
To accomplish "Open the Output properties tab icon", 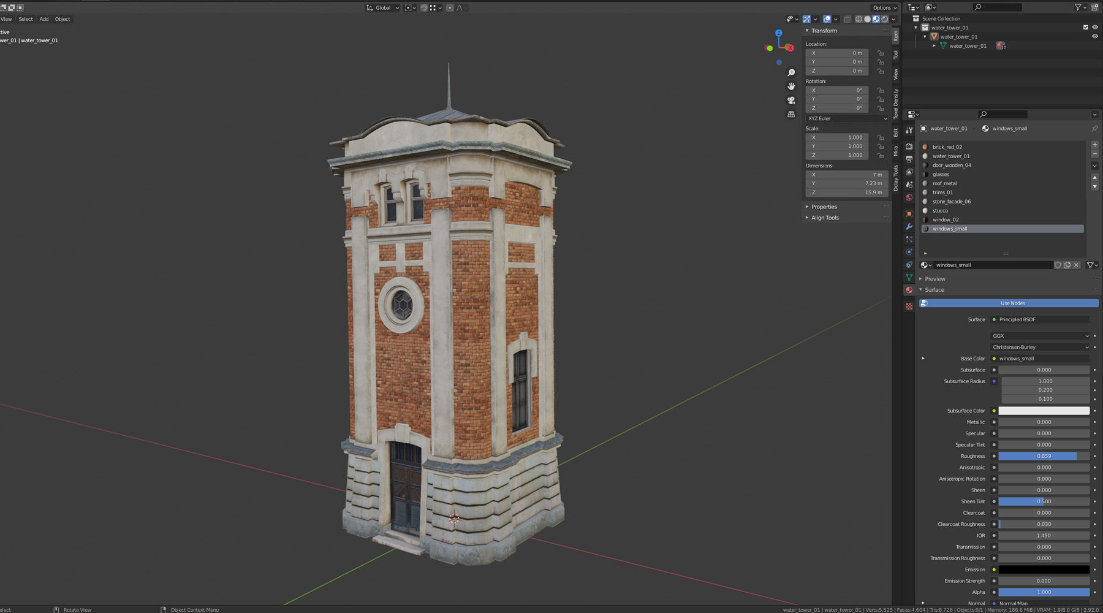I will (x=909, y=159).
